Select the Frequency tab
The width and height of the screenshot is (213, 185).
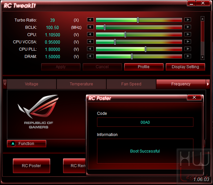(x=181, y=84)
